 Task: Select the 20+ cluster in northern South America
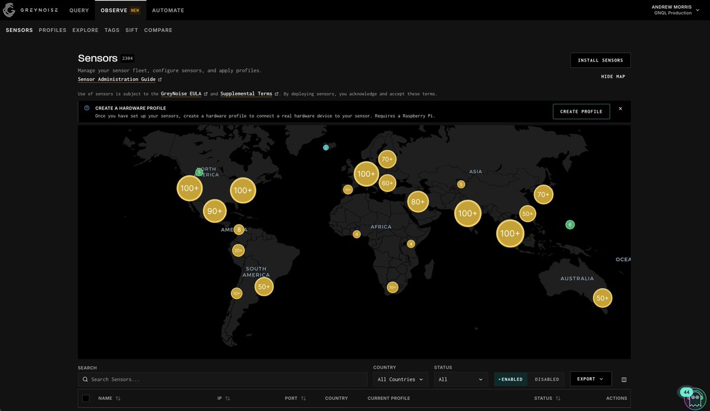(238, 250)
